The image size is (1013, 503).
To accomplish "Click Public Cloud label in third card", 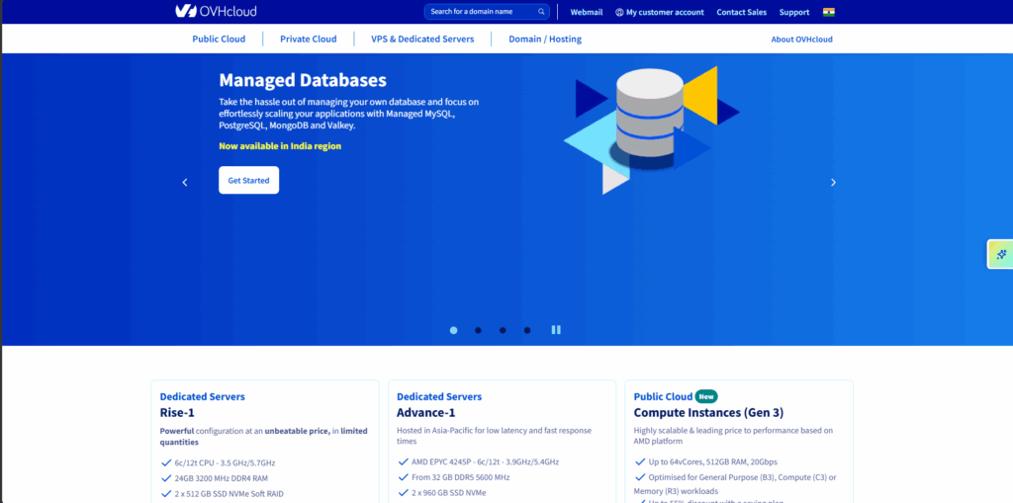I will pos(663,396).
